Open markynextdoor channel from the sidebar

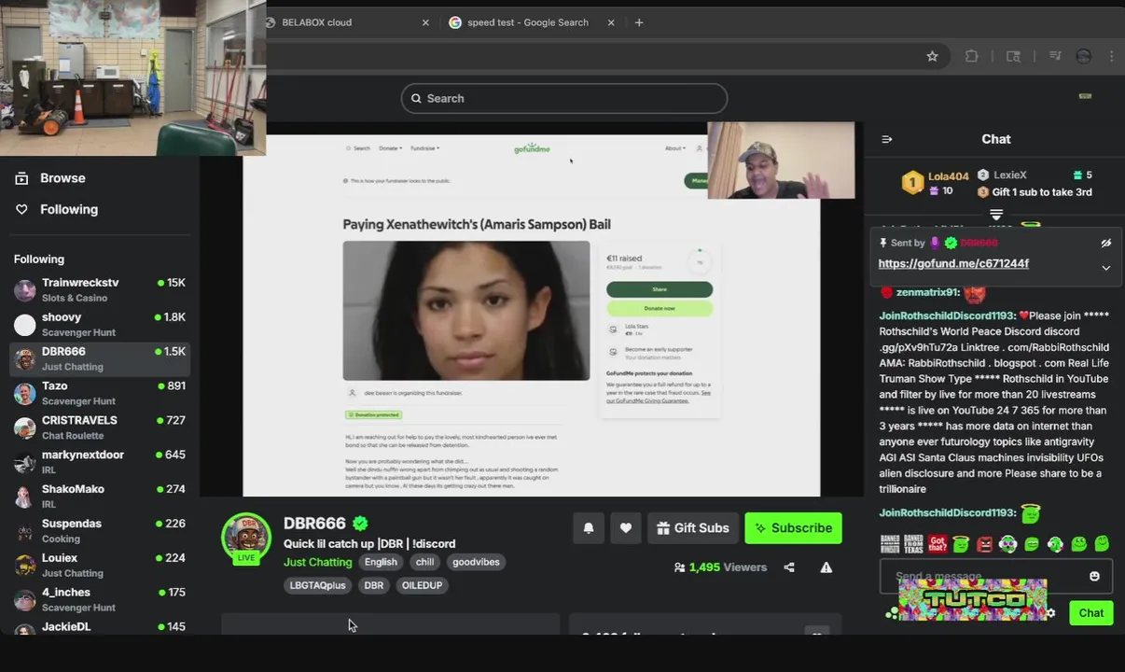click(x=100, y=462)
